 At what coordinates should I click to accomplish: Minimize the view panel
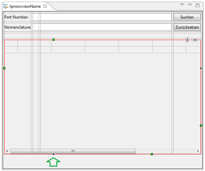[x=190, y=4]
